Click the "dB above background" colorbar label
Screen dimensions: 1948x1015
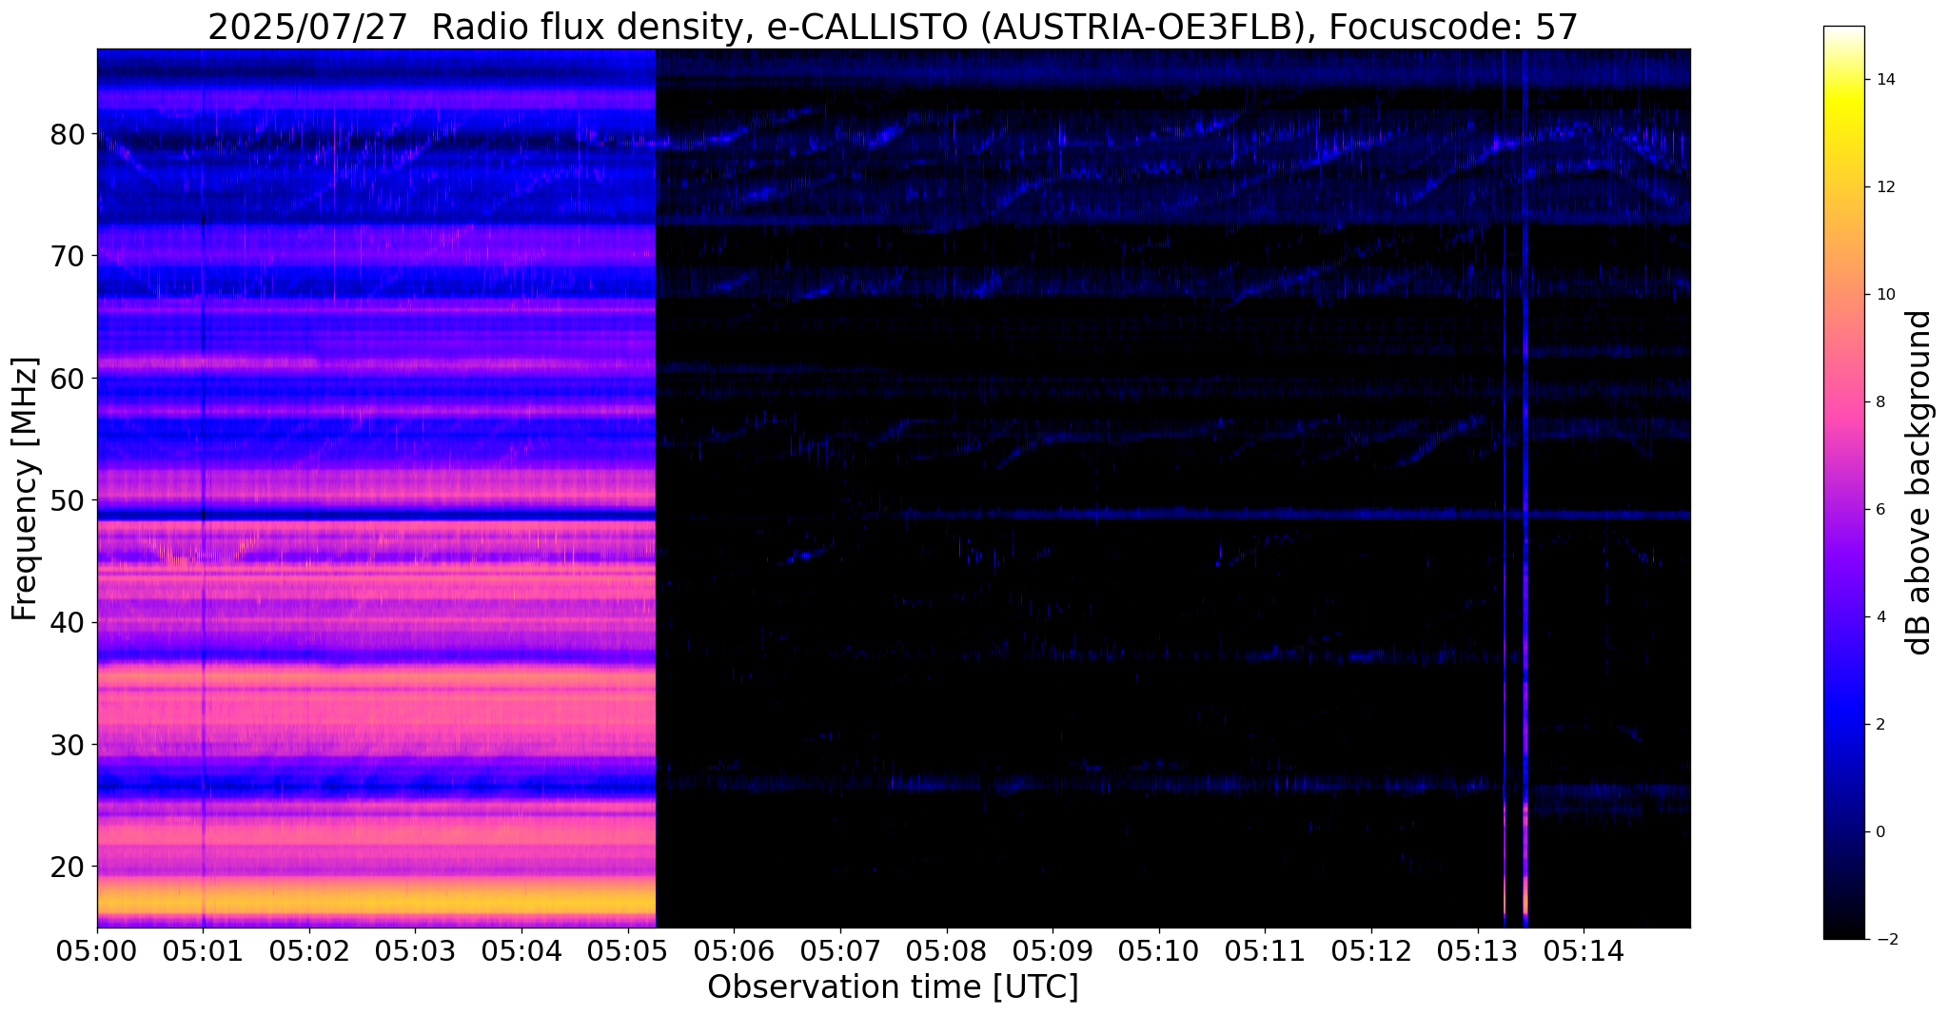point(1919,482)
